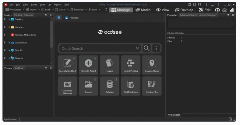The width and height of the screenshot is (240, 125).
Task: Switch to the Catalog tab
Action: (18, 15)
